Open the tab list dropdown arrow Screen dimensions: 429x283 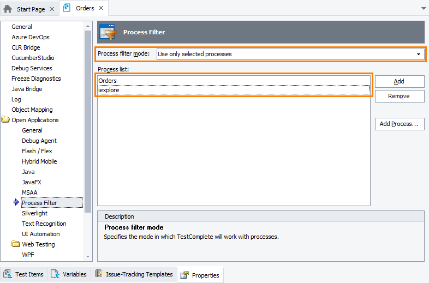click(424, 9)
